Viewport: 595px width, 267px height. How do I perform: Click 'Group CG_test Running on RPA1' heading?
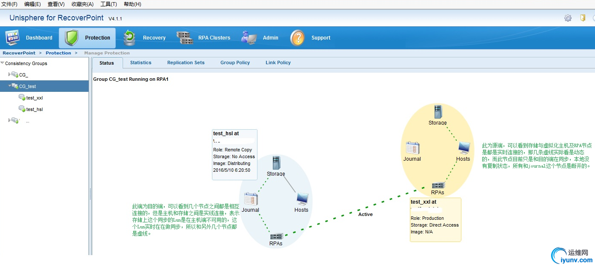(x=131, y=79)
